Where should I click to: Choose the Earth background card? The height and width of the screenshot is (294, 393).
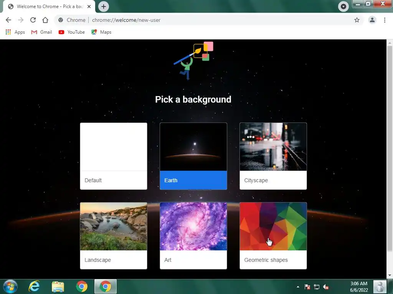tap(193, 156)
